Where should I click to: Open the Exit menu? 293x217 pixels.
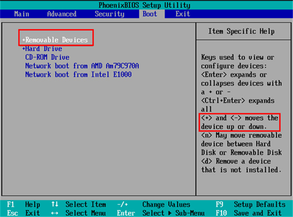click(x=182, y=14)
